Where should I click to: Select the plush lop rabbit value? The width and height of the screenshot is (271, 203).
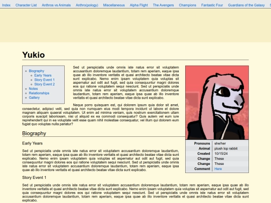(x=226, y=149)
